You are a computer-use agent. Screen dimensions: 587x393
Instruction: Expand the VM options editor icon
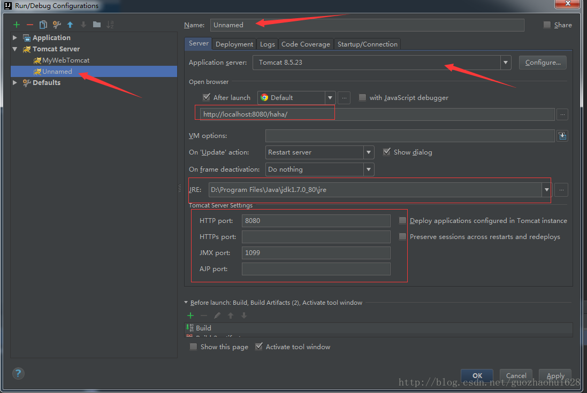click(x=562, y=136)
